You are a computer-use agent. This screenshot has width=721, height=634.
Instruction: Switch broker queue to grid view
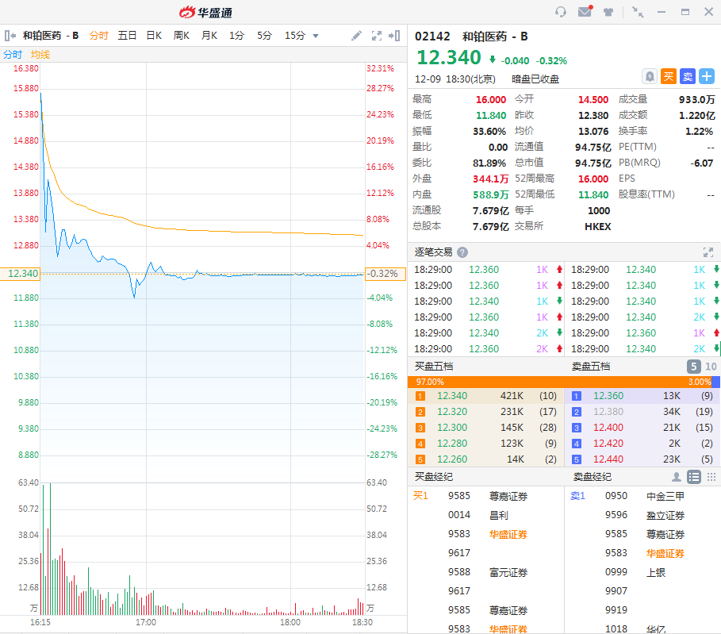(711, 477)
